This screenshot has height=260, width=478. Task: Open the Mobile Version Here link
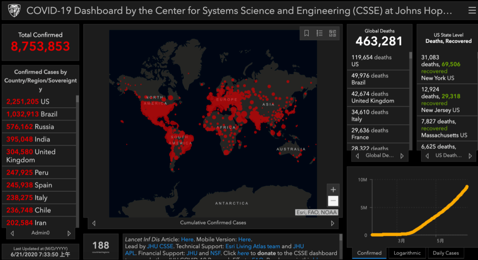[244, 240]
